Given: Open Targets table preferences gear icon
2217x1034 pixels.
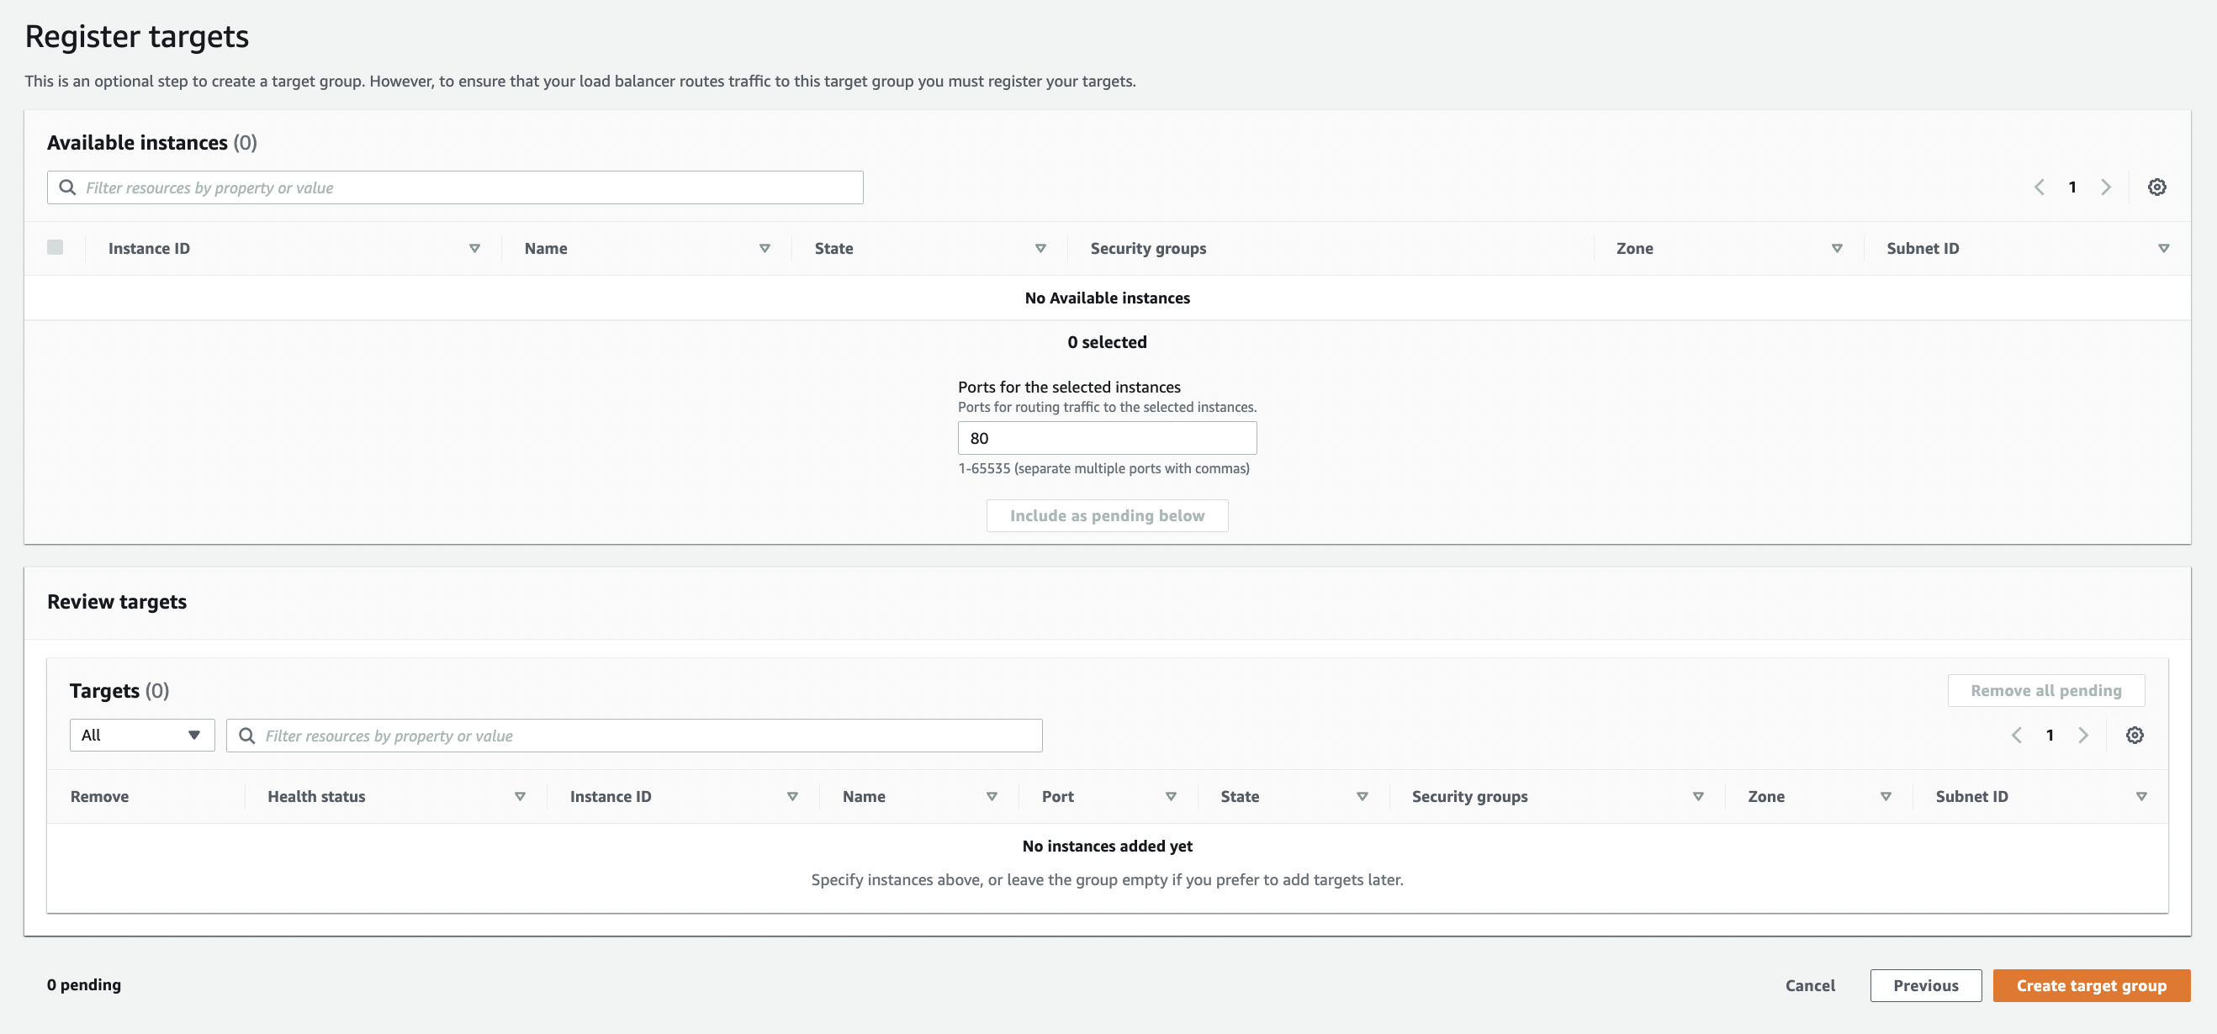Looking at the screenshot, I should [2134, 735].
